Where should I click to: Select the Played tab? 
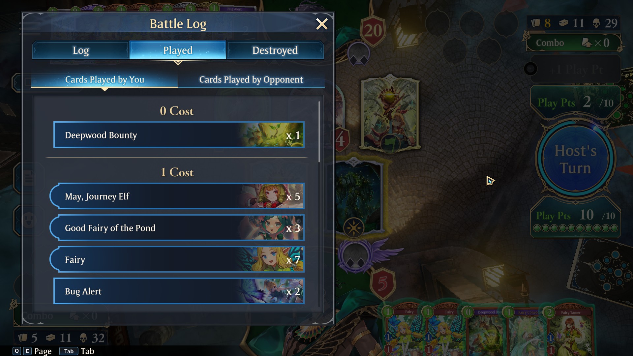click(178, 50)
